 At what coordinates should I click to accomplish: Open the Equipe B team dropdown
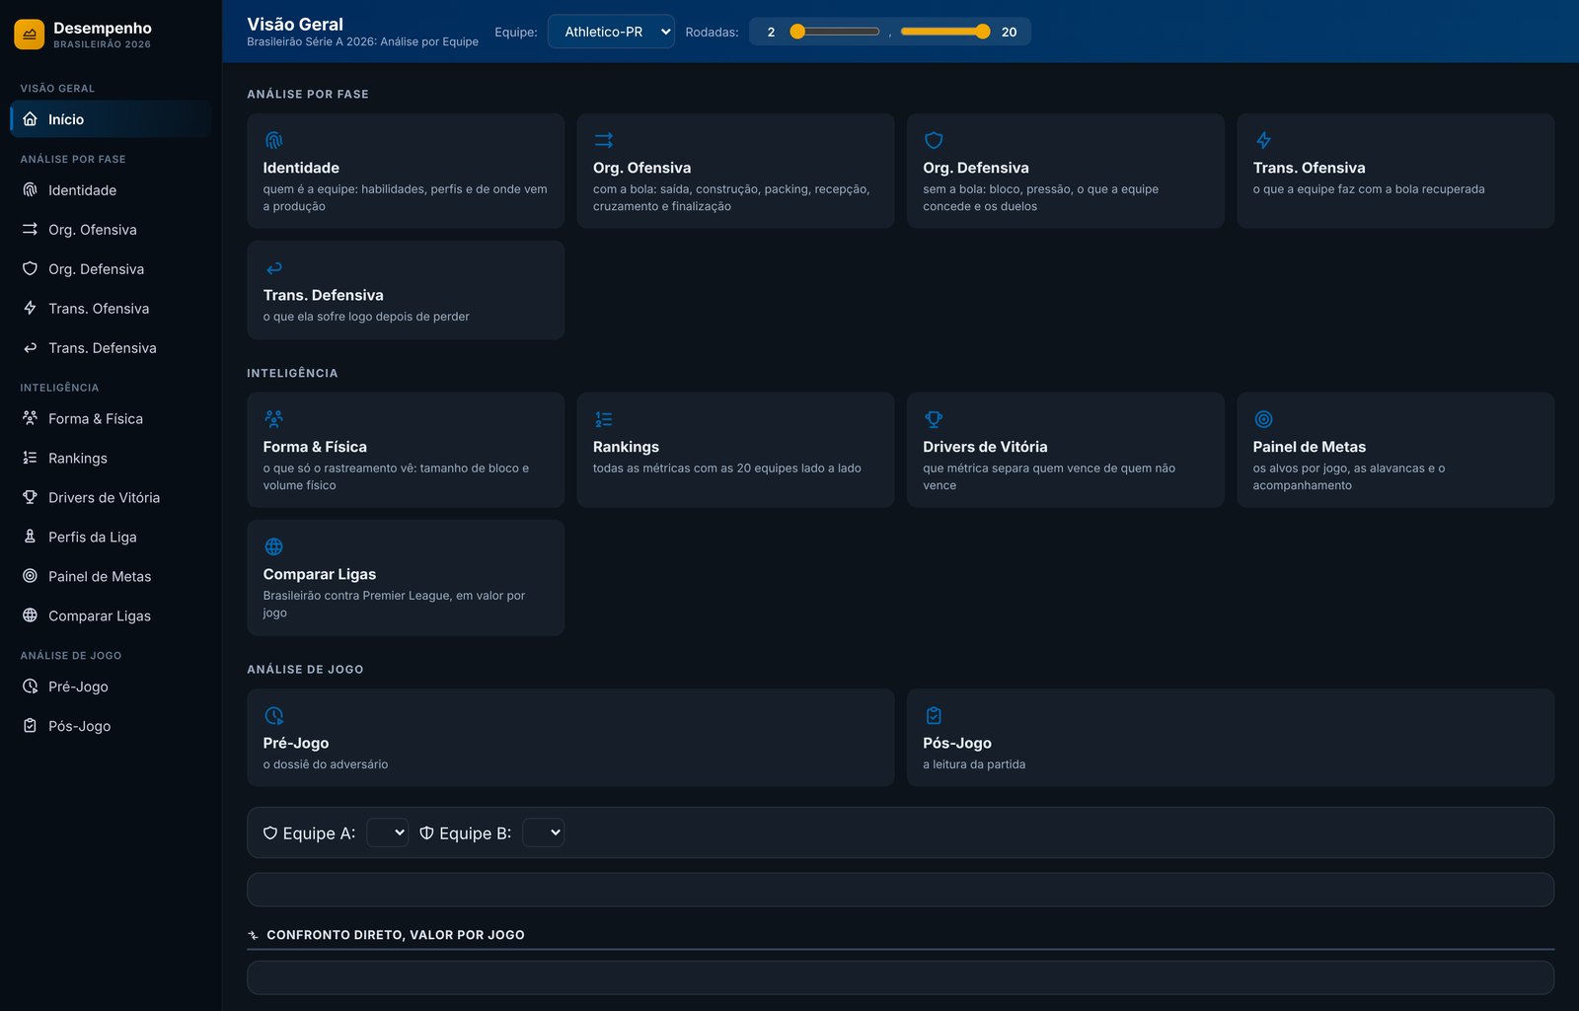[x=543, y=832]
